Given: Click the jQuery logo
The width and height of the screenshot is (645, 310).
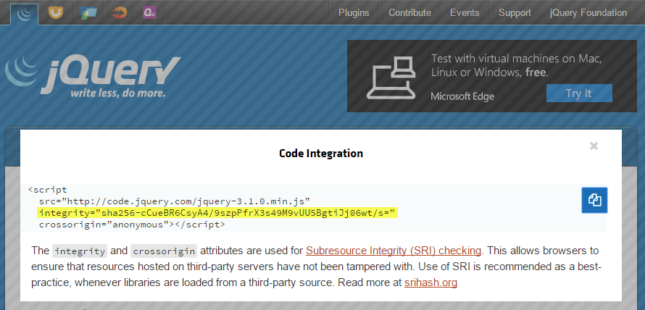Looking at the screenshot, I should pyautogui.click(x=93, y=77).
